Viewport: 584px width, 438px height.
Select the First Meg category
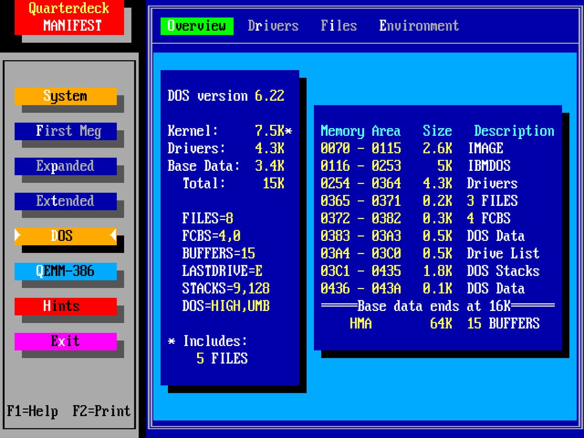pos(66,131)
